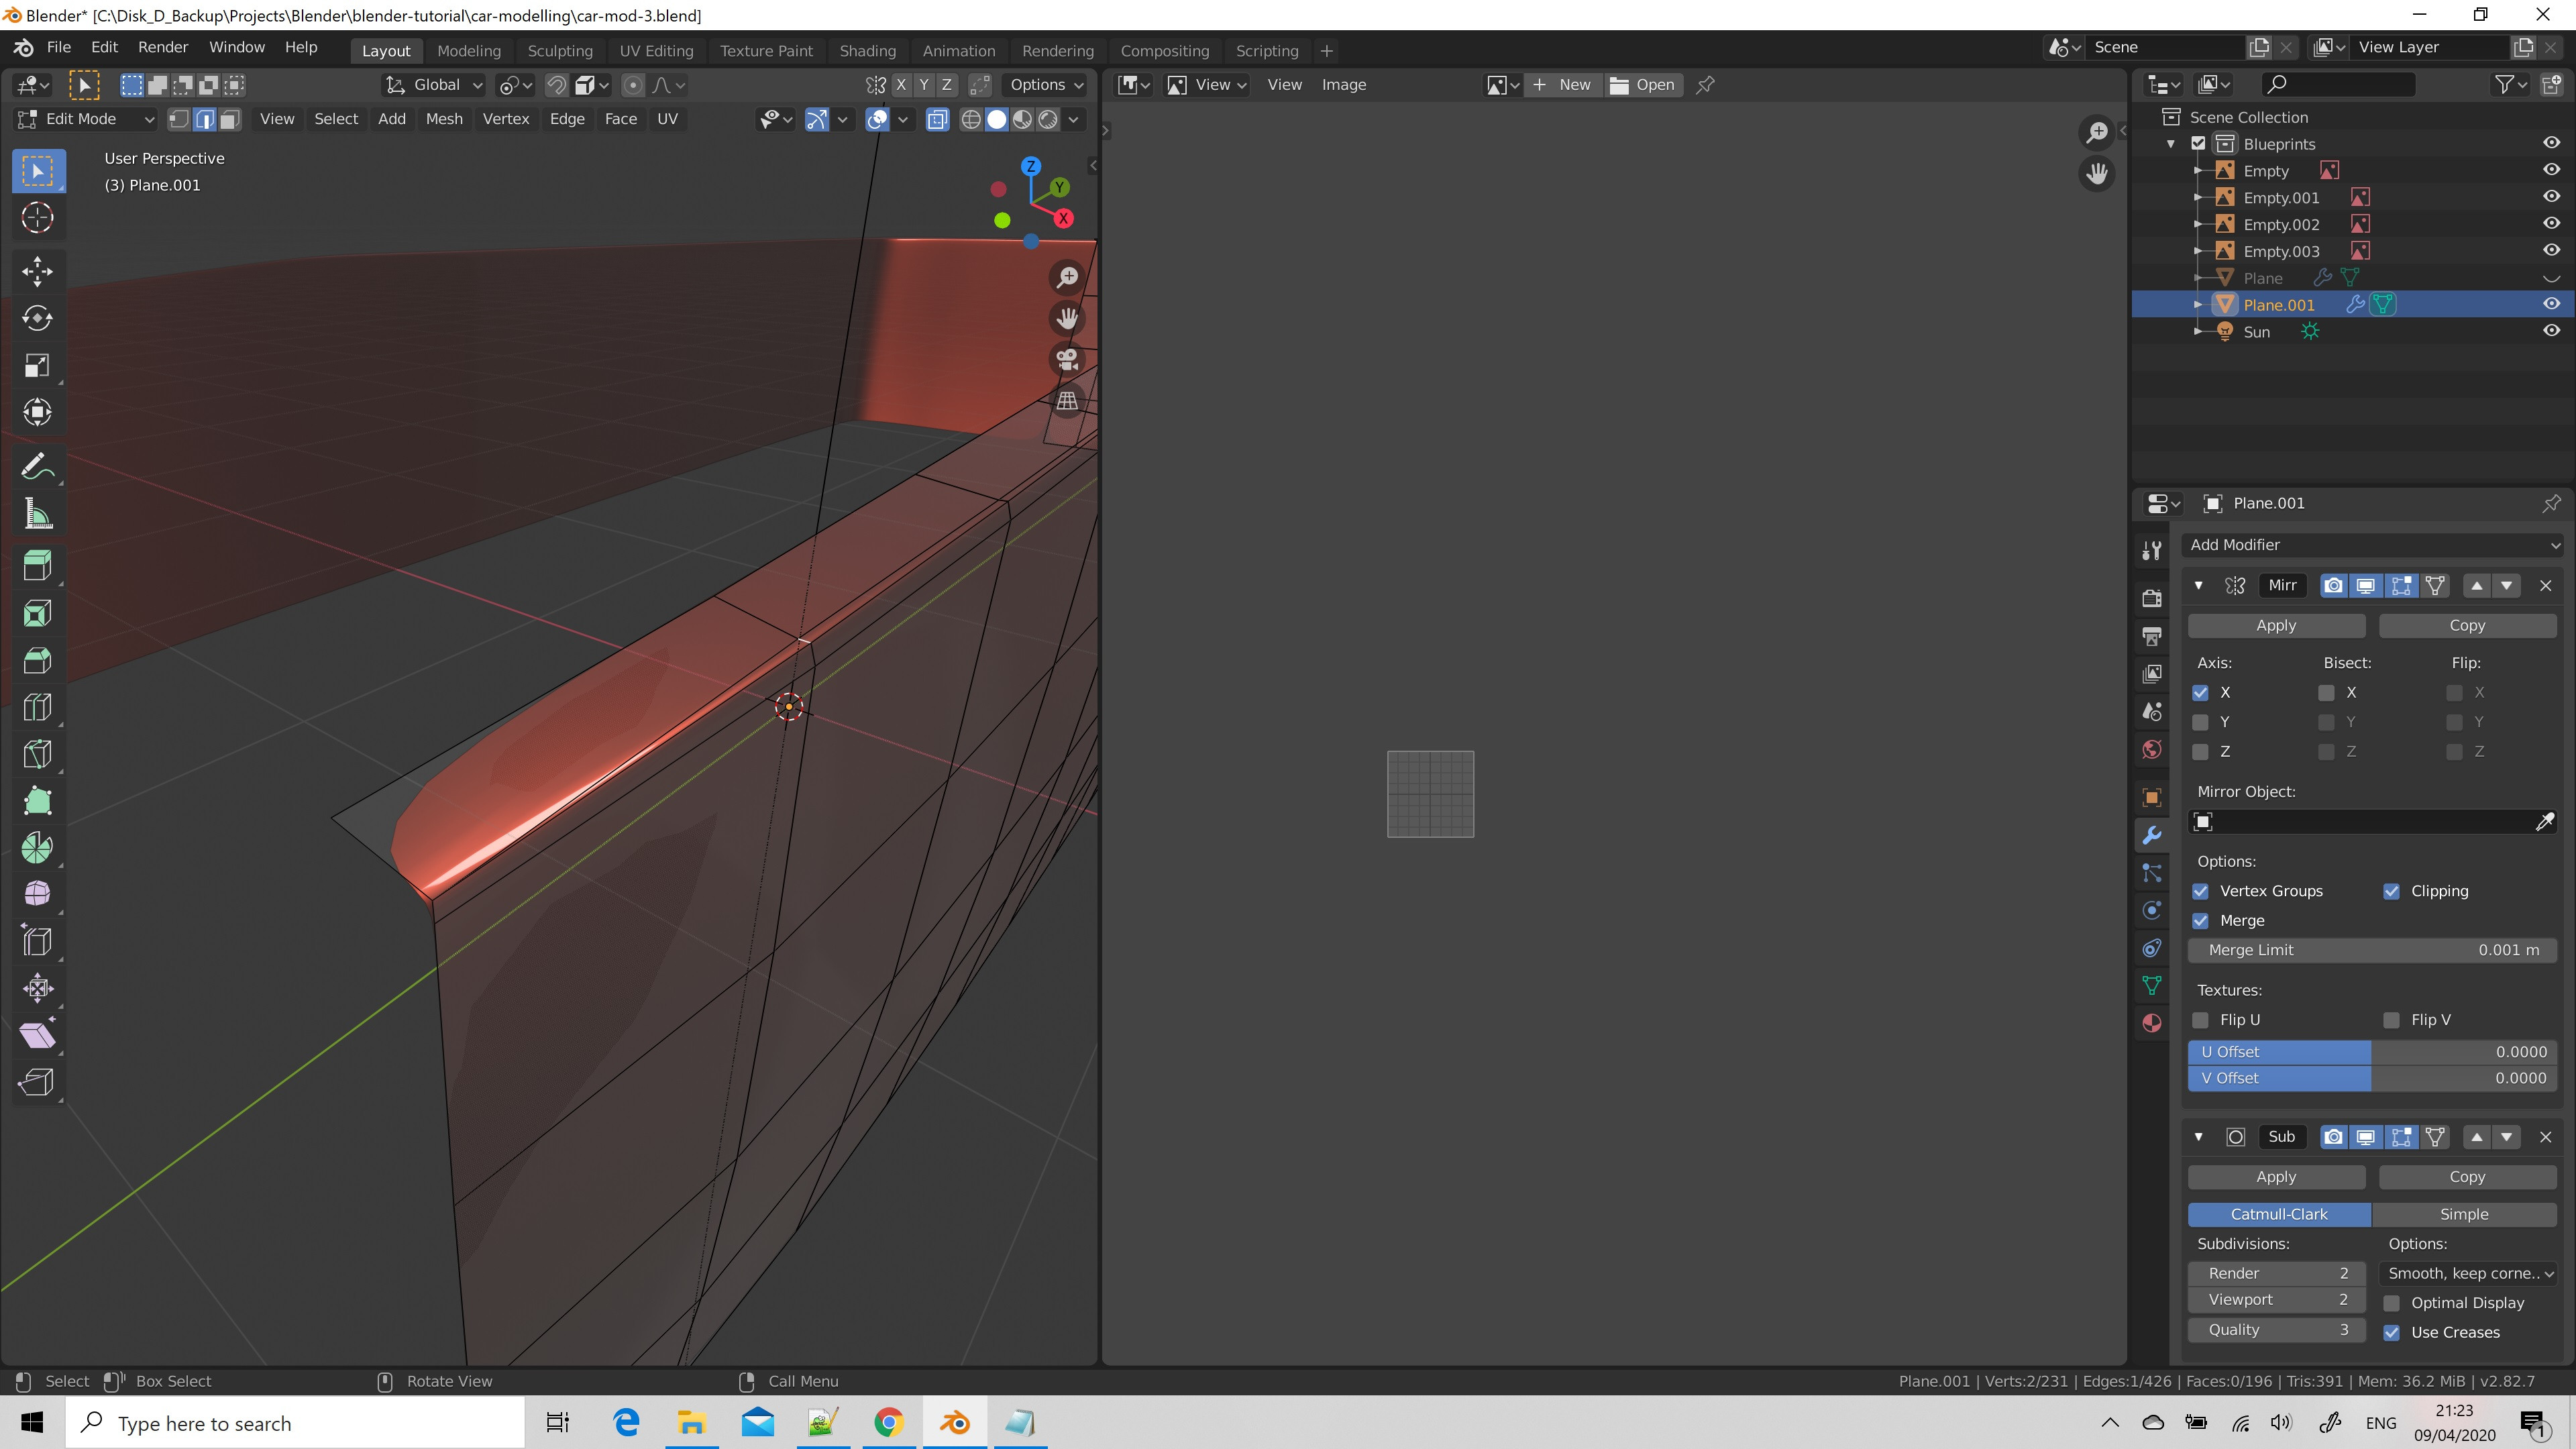Enable X-ray viewport mode
2576x1449 pixels.
[x=937, y=119]
